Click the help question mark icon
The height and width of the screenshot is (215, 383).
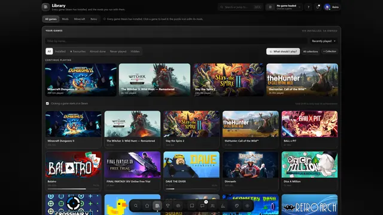click(308, 7)
